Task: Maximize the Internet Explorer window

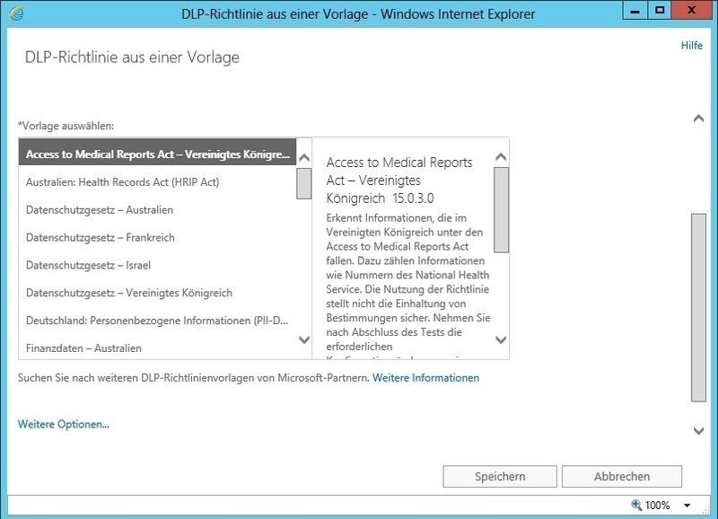Action: point(660,11)
